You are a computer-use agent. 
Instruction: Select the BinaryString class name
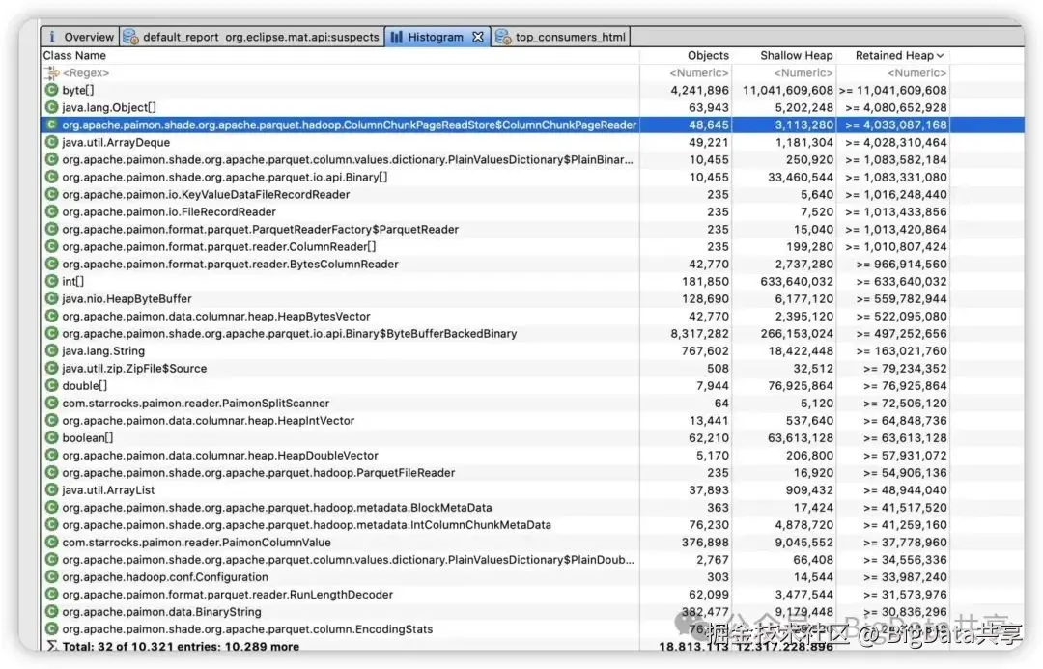tap(161, 612)
